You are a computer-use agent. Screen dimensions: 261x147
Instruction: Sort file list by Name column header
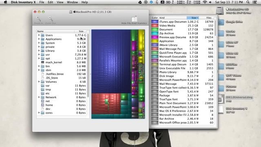pos(55,31)
